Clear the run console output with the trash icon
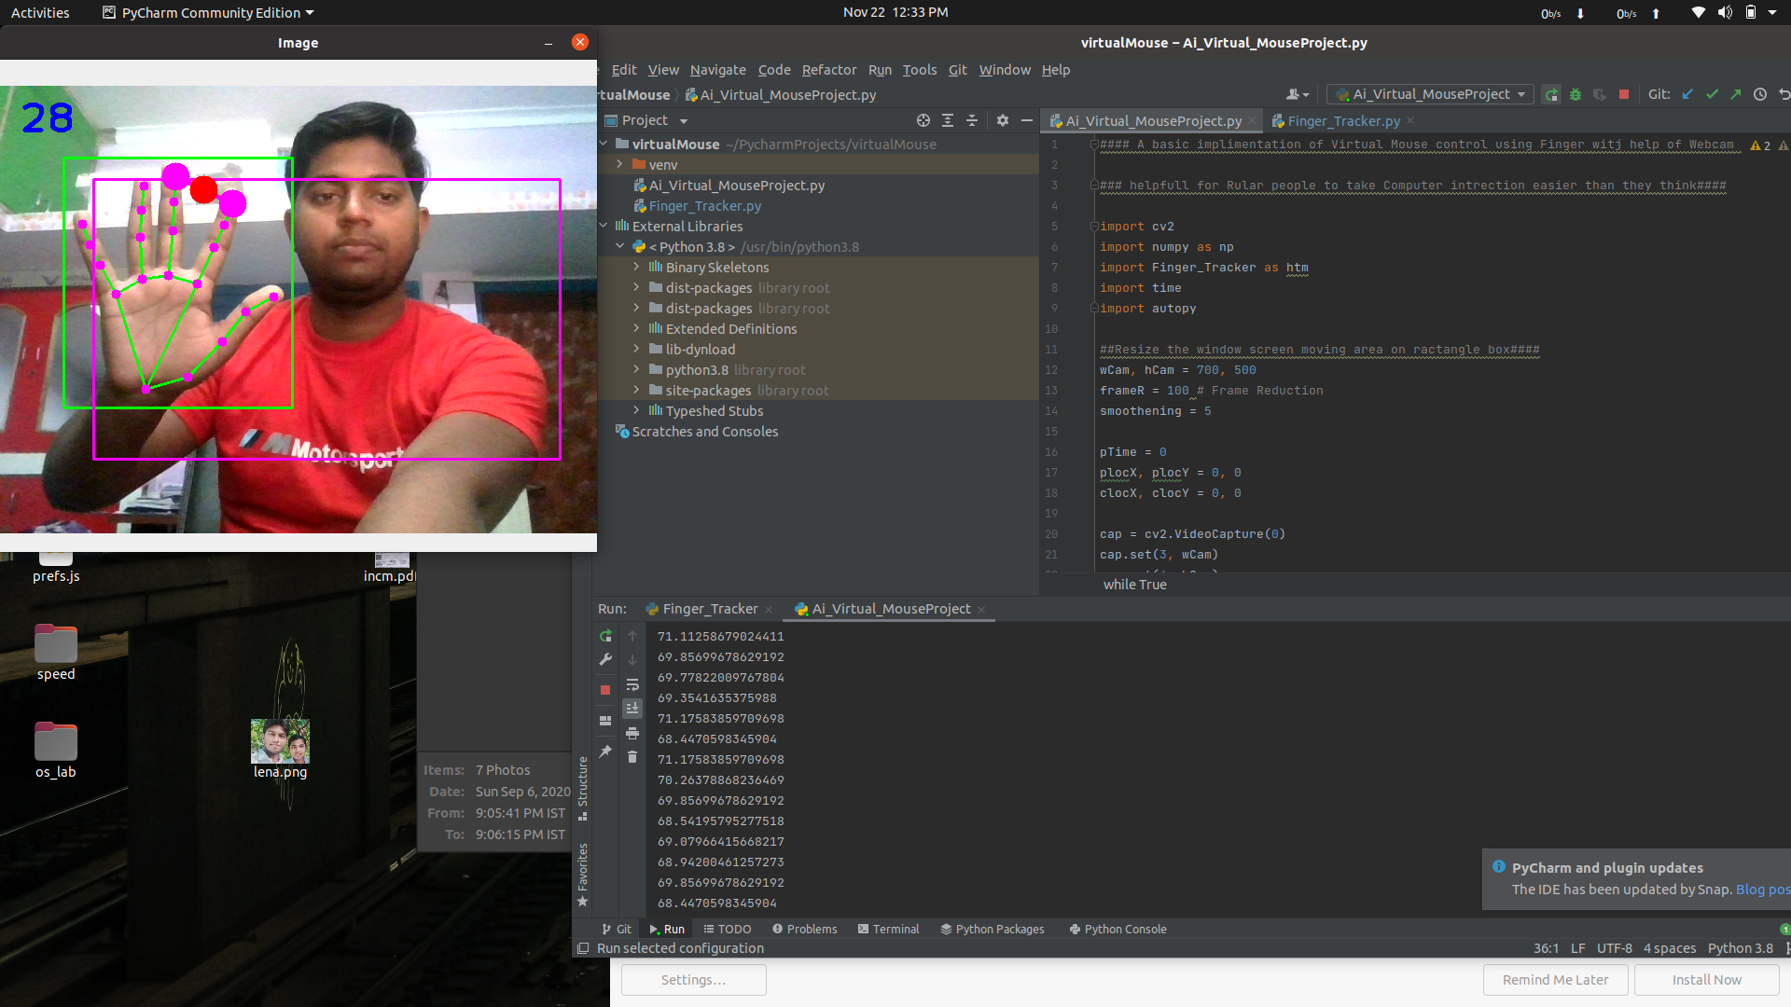 pyautogui.click(x=632, y=756)
